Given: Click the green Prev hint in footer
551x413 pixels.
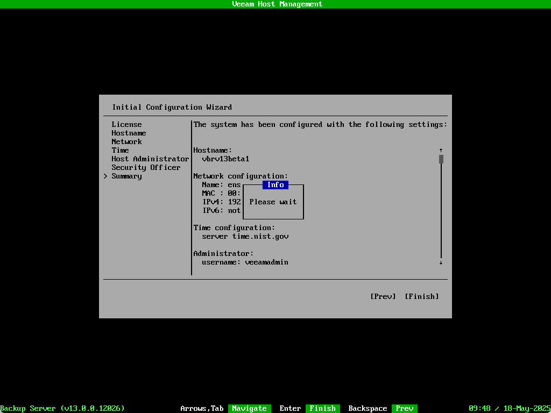Looking at the screenshot, I should pyautogui.click(x=404, y=408).
